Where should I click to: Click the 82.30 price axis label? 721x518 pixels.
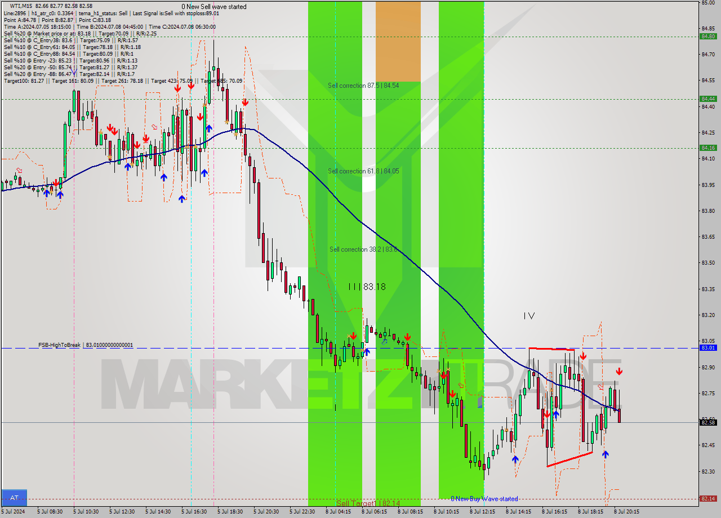(x=707, y=471)
